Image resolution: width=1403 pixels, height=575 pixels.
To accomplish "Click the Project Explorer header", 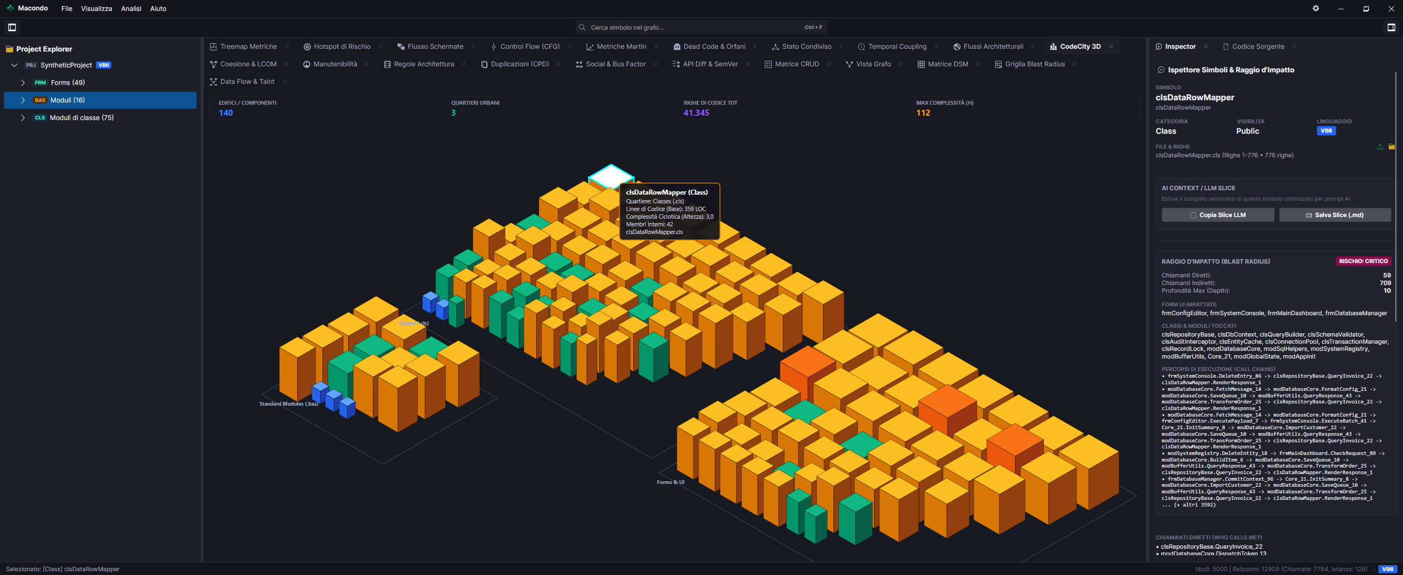I will (44, 49).
